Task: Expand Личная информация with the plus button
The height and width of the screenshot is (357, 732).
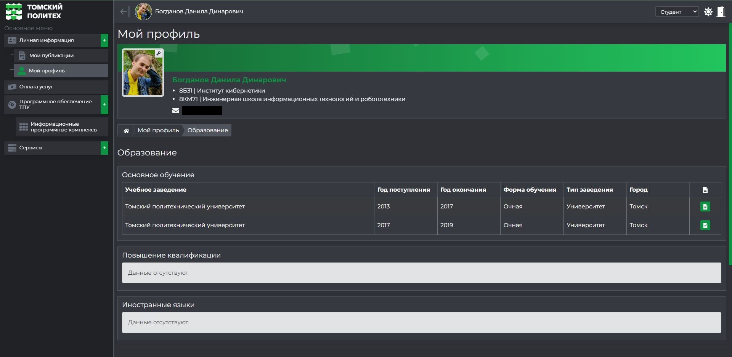Action: 104,40
